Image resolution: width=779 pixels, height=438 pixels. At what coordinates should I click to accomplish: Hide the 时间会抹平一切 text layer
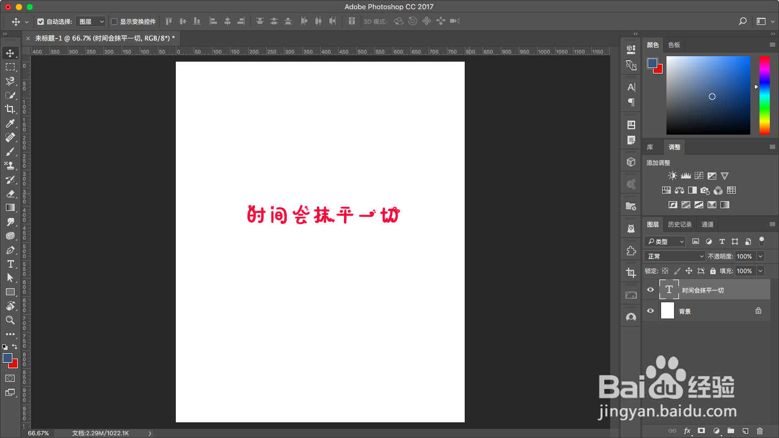coord(650,290)
